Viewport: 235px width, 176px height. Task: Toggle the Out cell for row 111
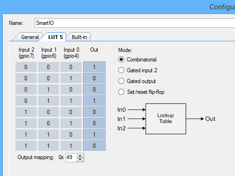(x=94, y=146)
